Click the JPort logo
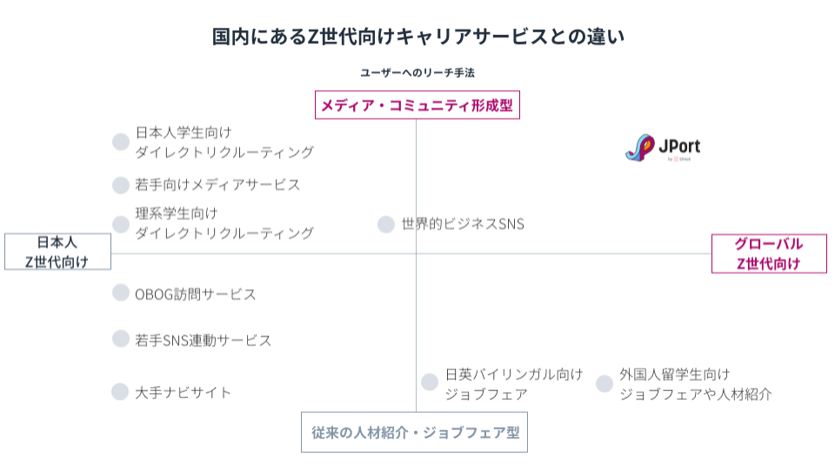This screenshot has width=835, height=470. 663,148
